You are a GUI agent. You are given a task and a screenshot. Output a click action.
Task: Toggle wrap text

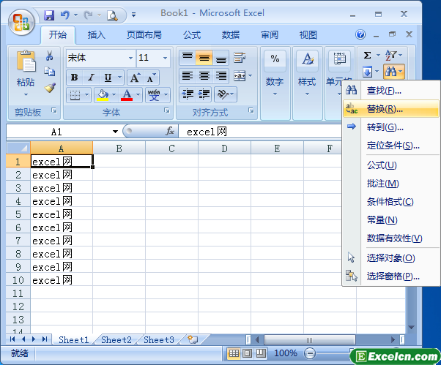(240, 58)
